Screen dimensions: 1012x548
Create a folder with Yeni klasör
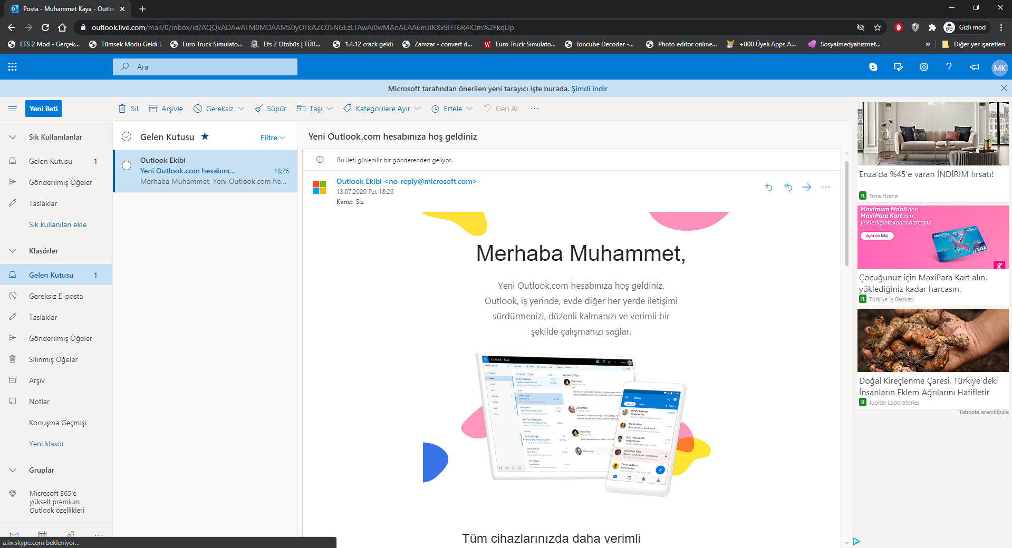(x=46, y=444)
